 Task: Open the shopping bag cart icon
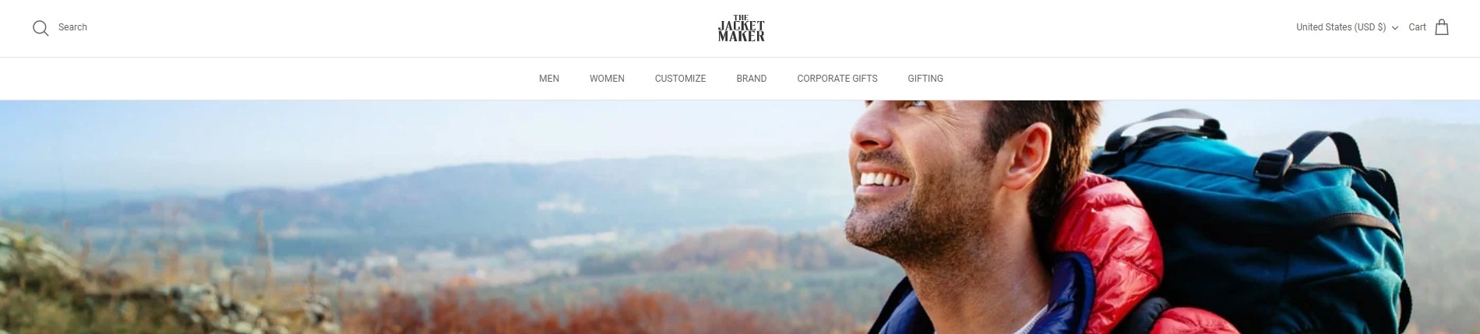click(x=1442, y=27)
